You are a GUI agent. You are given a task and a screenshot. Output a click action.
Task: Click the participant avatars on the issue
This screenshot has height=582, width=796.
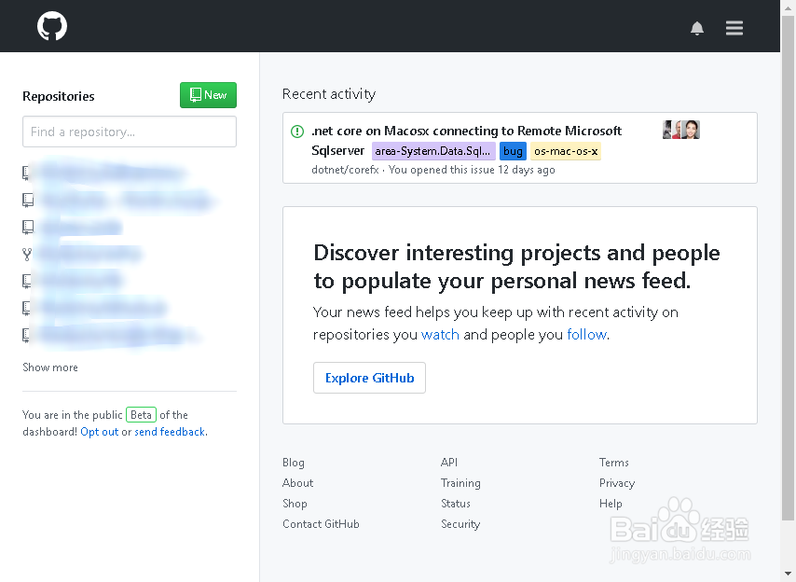[x=681, y=130]
